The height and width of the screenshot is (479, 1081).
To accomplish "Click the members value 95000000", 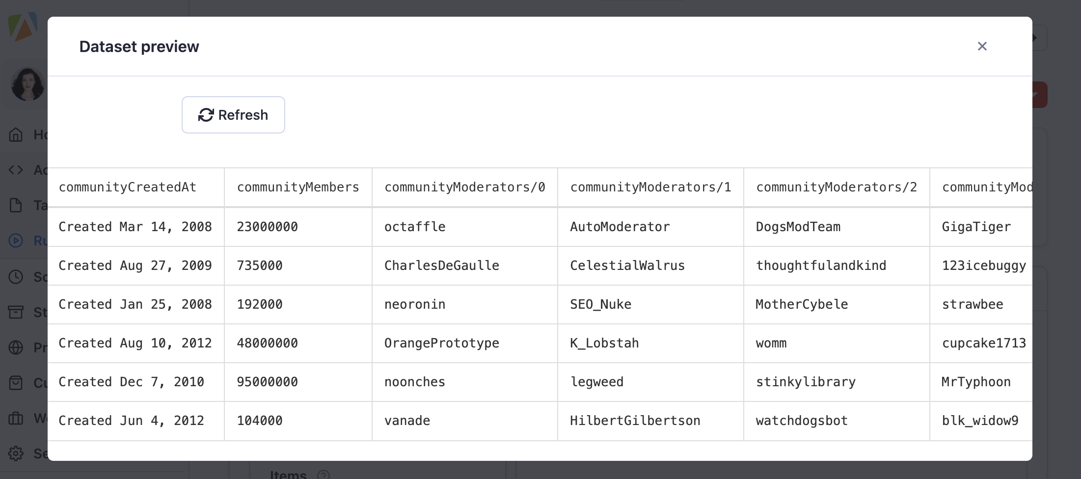I will (298, 382).
